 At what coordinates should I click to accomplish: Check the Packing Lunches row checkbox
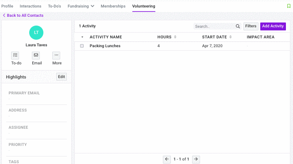tap(82, 46)
